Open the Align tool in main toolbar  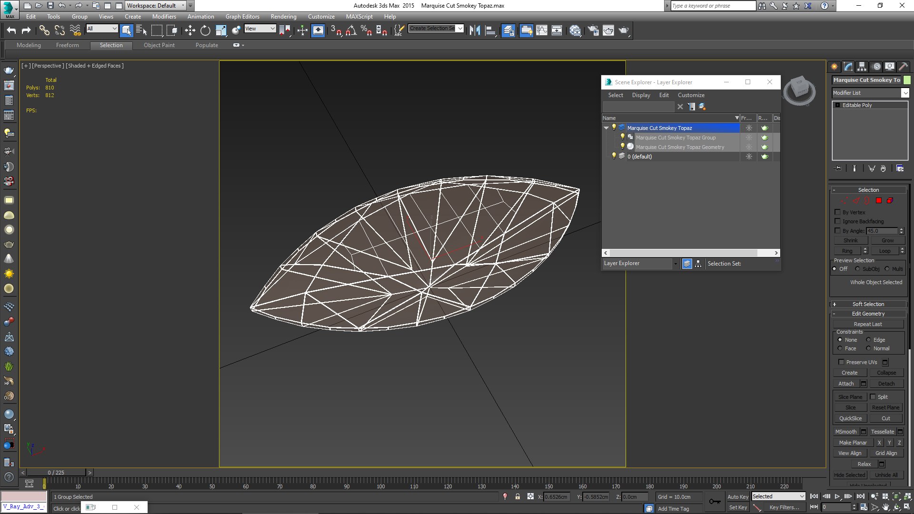click(x=490, y=30)
